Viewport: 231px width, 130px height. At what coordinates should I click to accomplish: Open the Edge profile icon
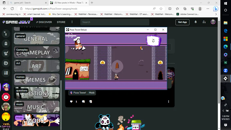click(200, 9)
